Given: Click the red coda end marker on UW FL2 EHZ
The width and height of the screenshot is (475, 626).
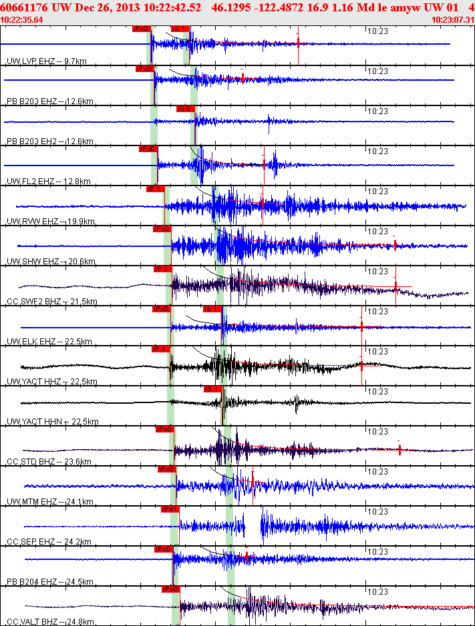Looking at the screenshot, I should [x=264, y=164].
